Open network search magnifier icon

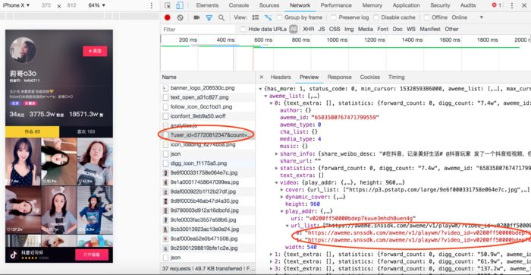pyautogui.click(x=222, y=17)
